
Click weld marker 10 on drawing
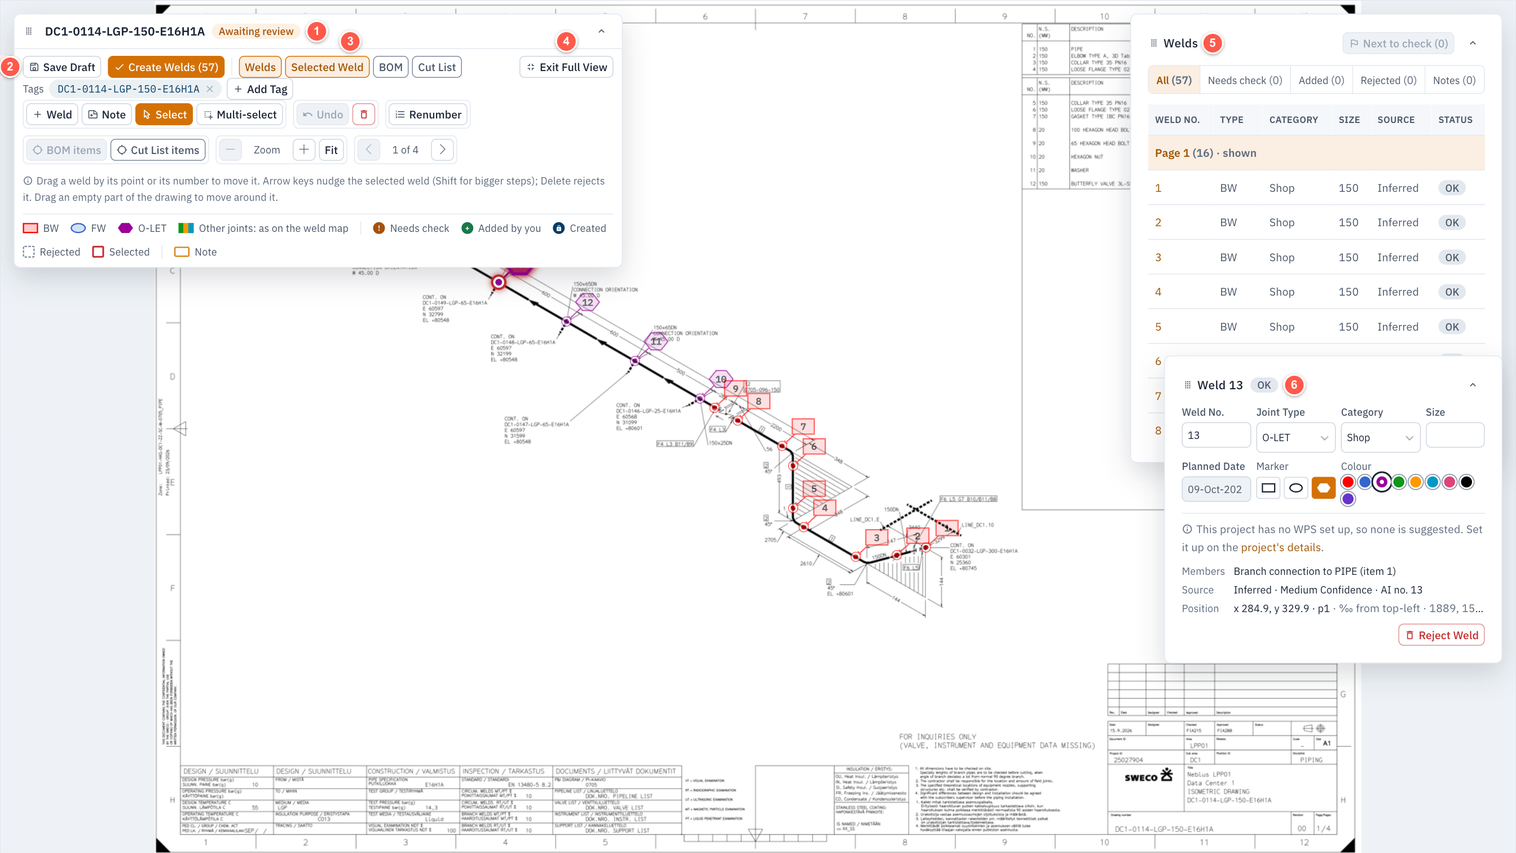pos(721,379)
